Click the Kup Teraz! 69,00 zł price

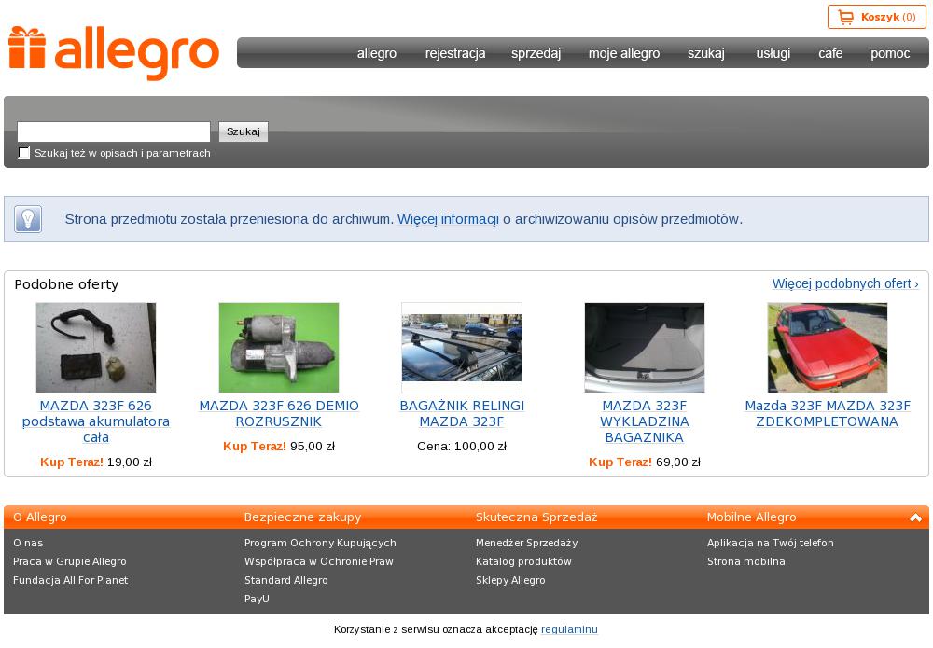tap(645, 462)
